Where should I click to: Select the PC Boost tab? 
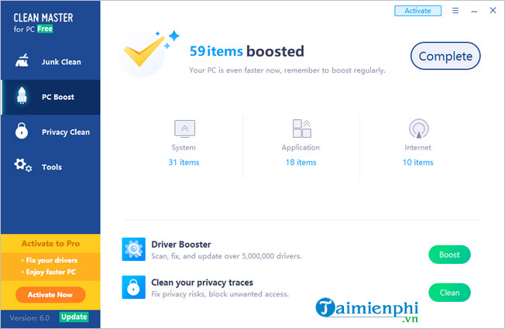(x=58, y=98)
